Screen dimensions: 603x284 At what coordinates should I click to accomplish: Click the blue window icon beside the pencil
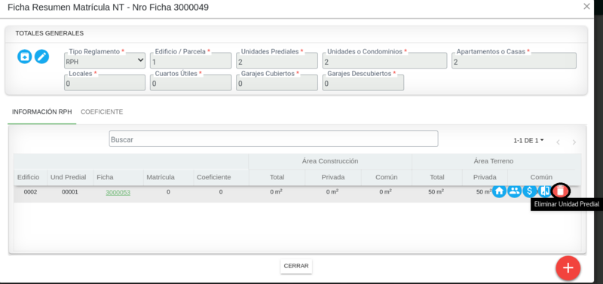25,56
